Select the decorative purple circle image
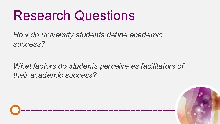The image size is (220, 124). pos(198,104)
